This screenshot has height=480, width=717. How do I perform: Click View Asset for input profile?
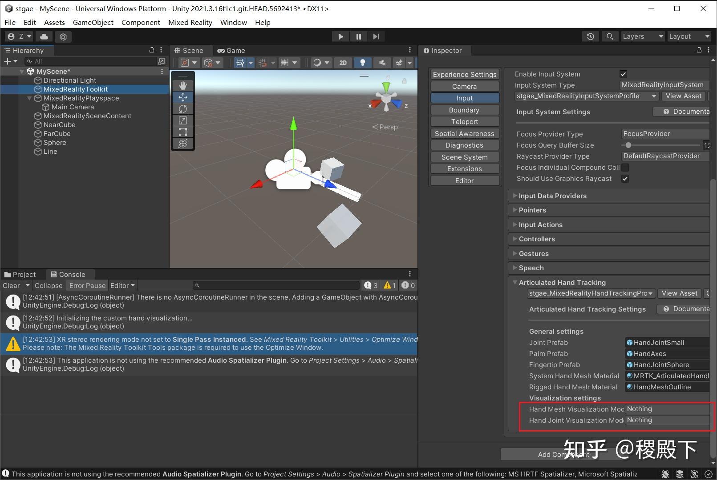(684, 96)
